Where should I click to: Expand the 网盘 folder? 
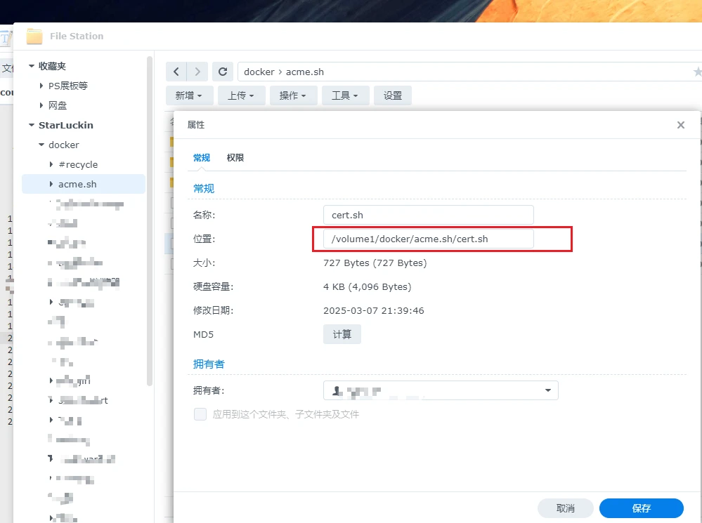point(41,105)
